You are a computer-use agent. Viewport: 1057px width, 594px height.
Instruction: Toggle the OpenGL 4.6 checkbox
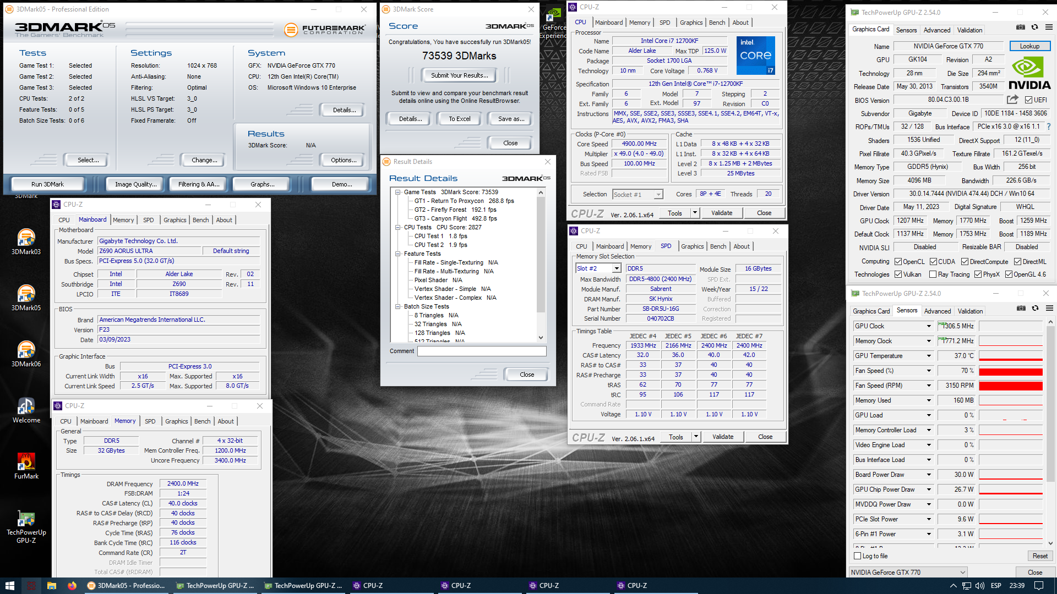point(1009,274)
